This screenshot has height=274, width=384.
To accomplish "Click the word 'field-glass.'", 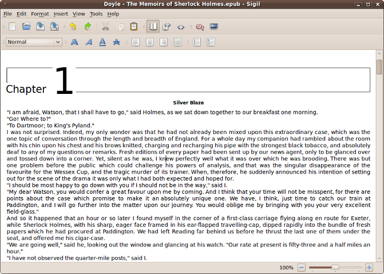I will 23,211.
